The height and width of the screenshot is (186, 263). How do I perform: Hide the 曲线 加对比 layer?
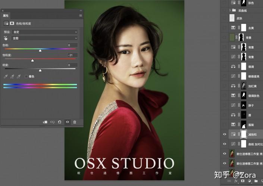click(x=225, y=144)
